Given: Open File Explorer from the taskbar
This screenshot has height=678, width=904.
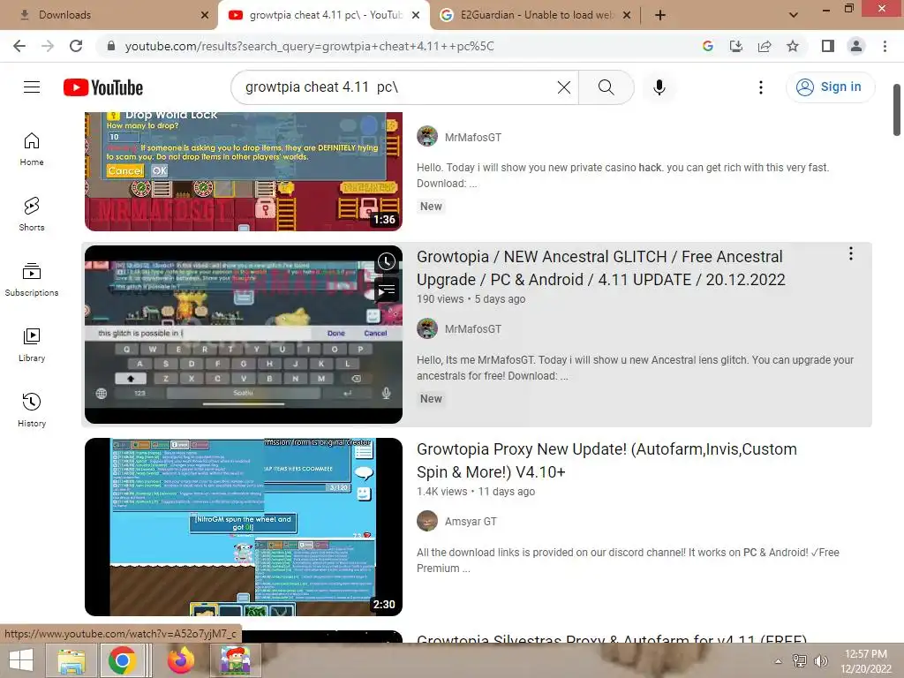Looking at the screenshot, I should (72, 660).
